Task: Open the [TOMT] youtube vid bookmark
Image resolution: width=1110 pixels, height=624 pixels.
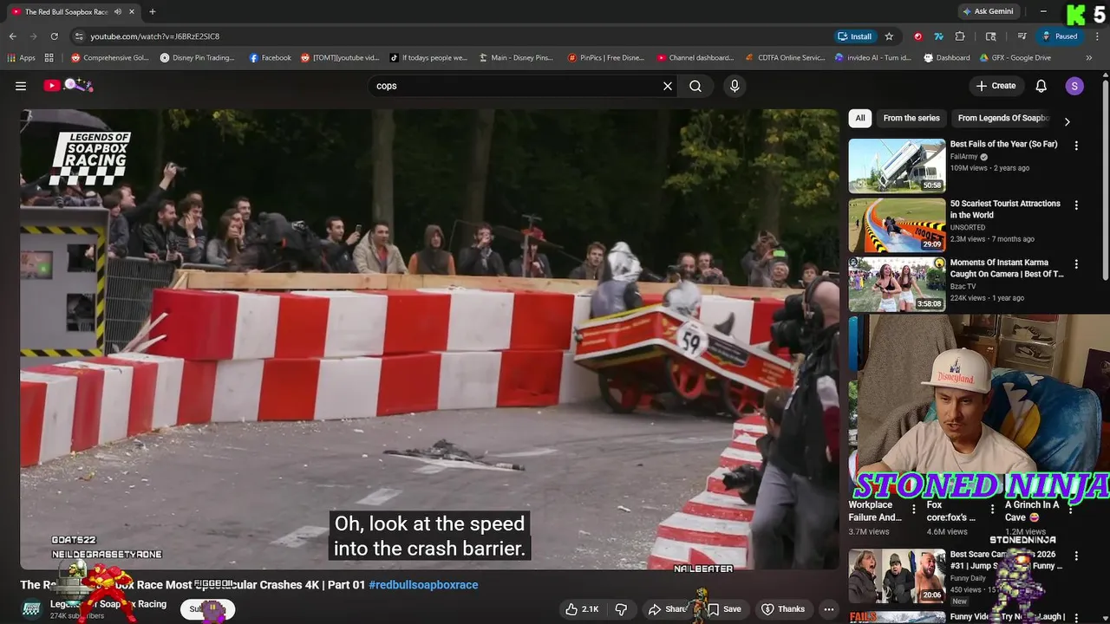Action: [340, 58]
